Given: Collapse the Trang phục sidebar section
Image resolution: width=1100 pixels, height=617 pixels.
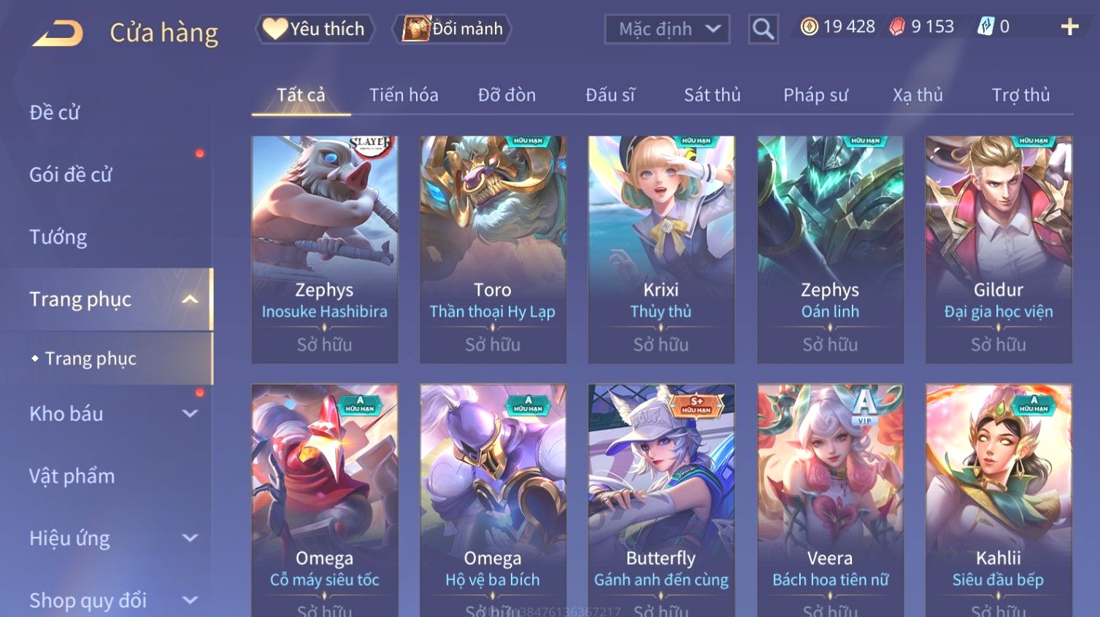Looking at the screenshot, I should (190, 300).
